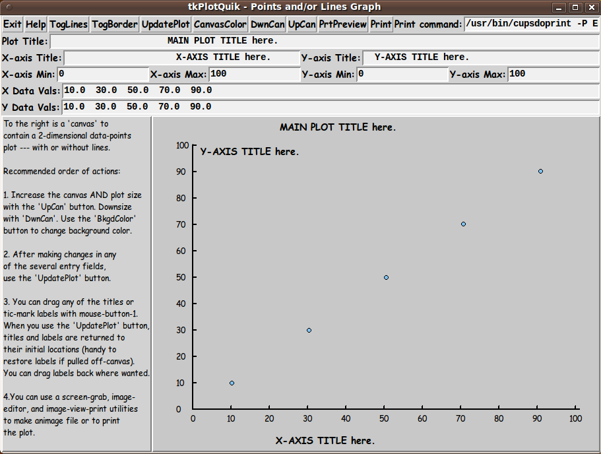Image resolution: width=601 pixels, height=454 pixels.
Task: Click the 'Recommended order of actions:' text
Action: tap(62, 172)
